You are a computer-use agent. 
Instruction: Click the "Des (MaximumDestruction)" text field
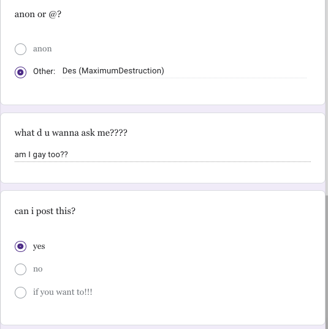(x=185, y=72)
